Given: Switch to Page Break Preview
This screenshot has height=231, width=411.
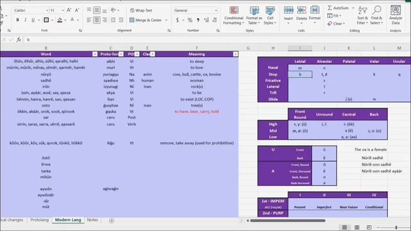Looking at the screenshot, I should coord(369,227).
